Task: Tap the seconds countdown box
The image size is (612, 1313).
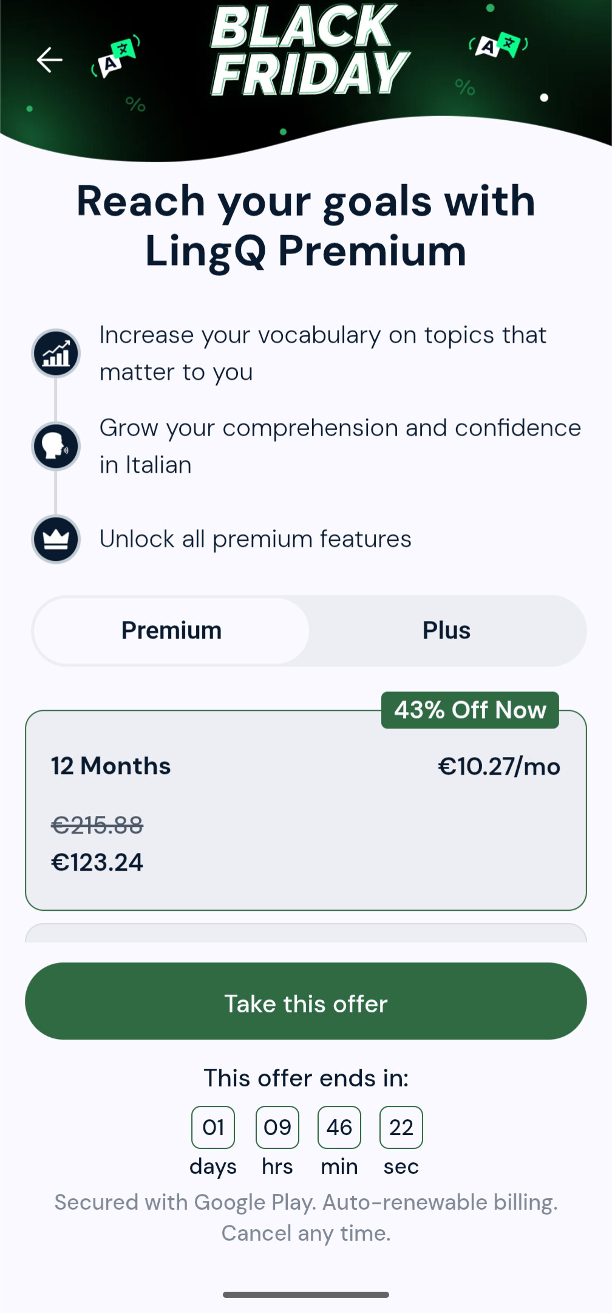Action: click(x=401, y=1127)
